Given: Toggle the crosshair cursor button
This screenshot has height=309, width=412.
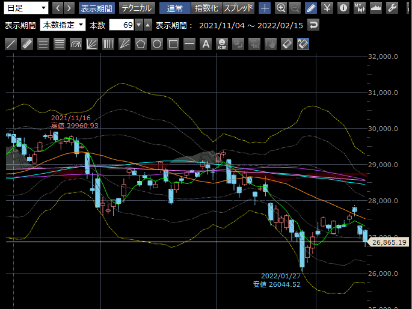Looking at the screenshot, I should pos(265,8).
